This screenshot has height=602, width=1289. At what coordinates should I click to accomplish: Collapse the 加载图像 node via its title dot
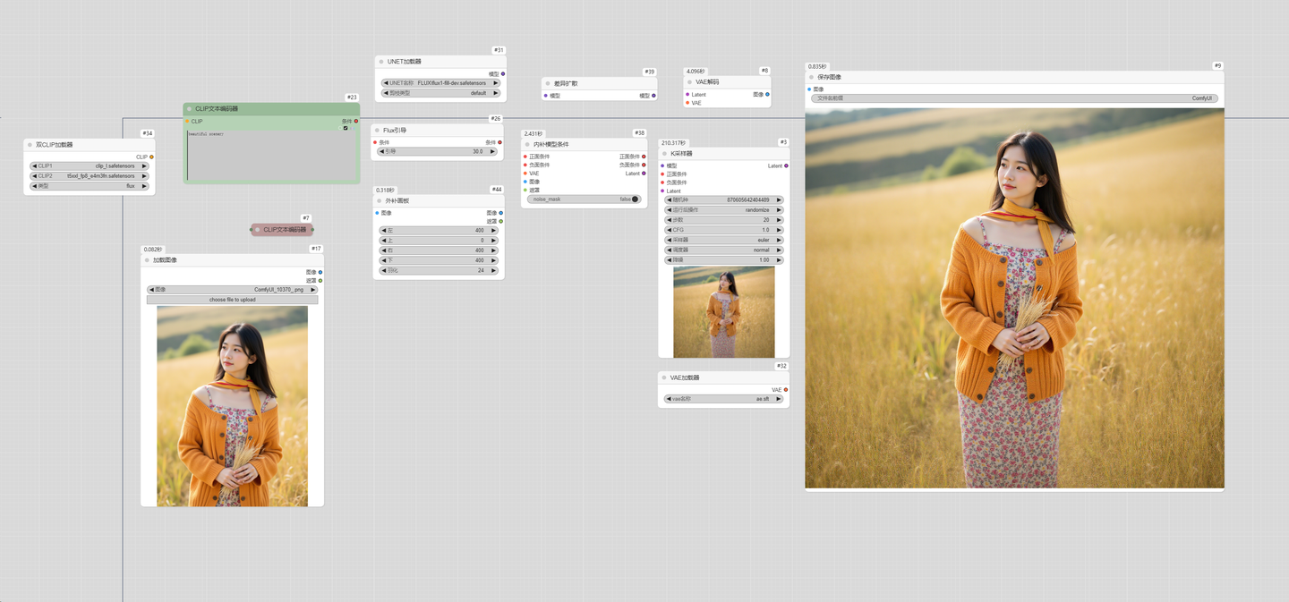(x=147, y=260)
